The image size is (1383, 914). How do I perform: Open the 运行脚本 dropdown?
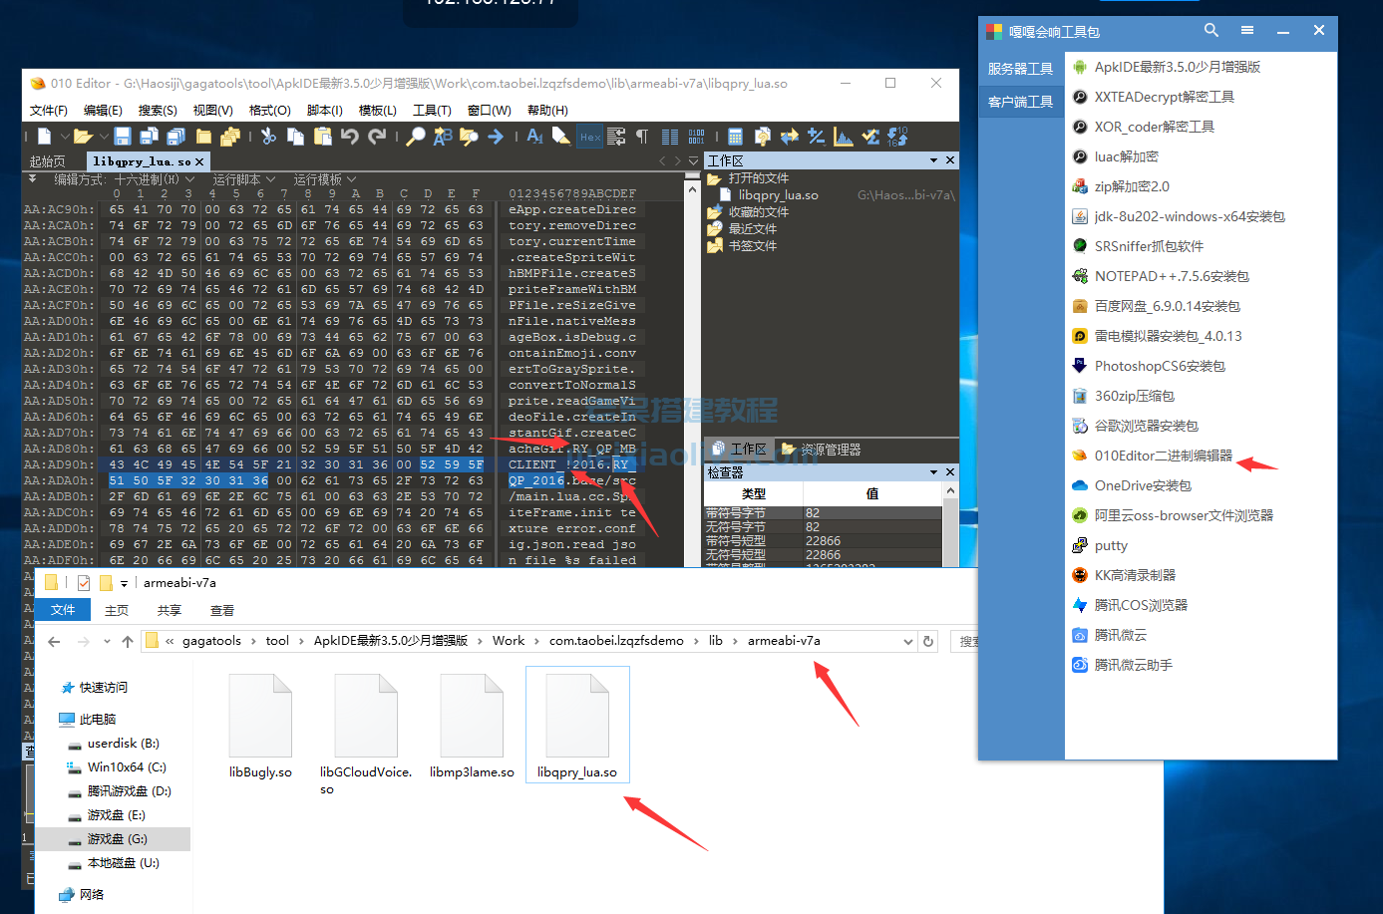(x=243, y=179)
